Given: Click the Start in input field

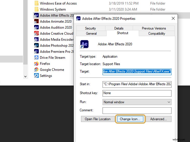Looking at the screenshot, I should [x=137, y=84].
